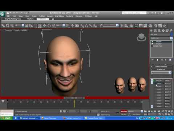This screenshot has width=174, height=131.
Task: Open the Rendering menu
Action: [x=69, y=16]
